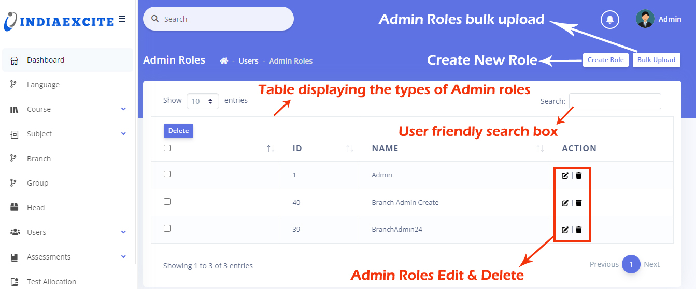Click the notification bell icon
The height and width of the screenshot is (289, 696).
[x=610, y=20]
